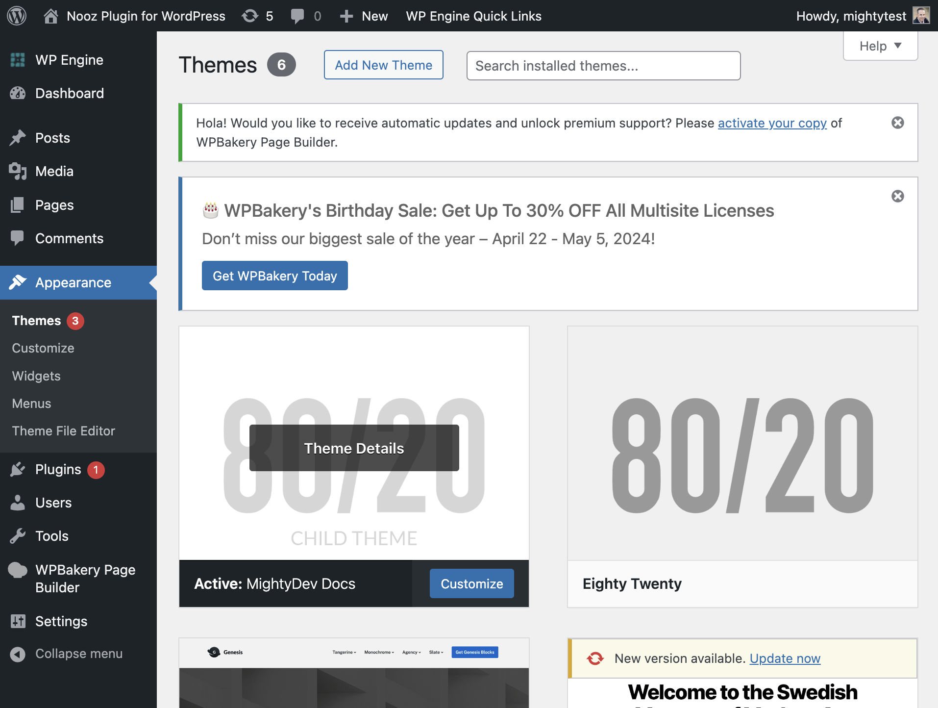938x708 pixels.
Task: Click the WP Engine sidebar icon
Action: (18, 60)
